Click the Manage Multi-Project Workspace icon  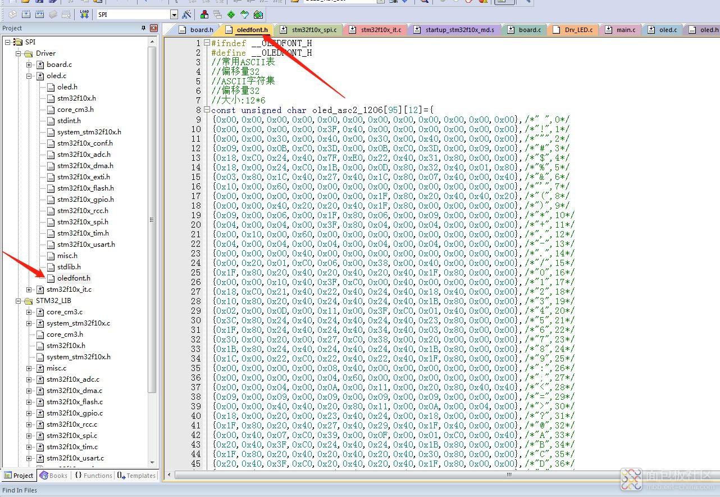[x=217, y=14]
